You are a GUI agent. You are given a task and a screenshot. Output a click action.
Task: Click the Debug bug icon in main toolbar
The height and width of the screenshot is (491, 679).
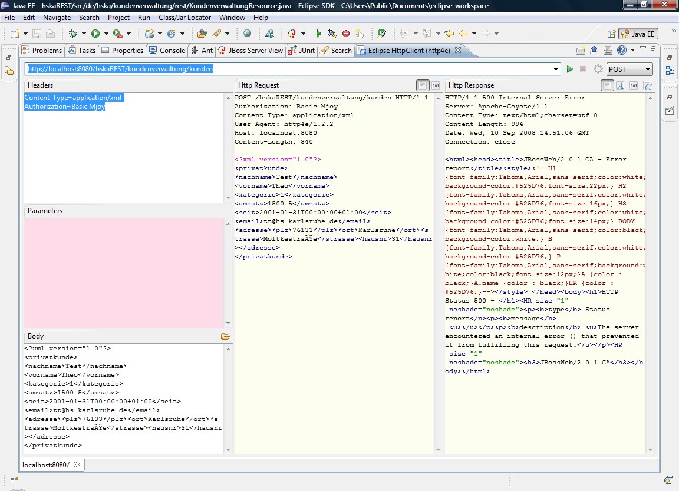(x=74, y=34)
